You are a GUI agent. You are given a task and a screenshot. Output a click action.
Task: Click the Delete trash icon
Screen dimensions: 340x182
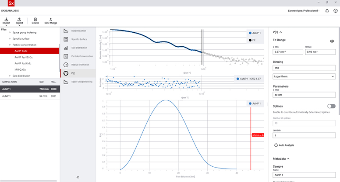click(x=35, y=19)
